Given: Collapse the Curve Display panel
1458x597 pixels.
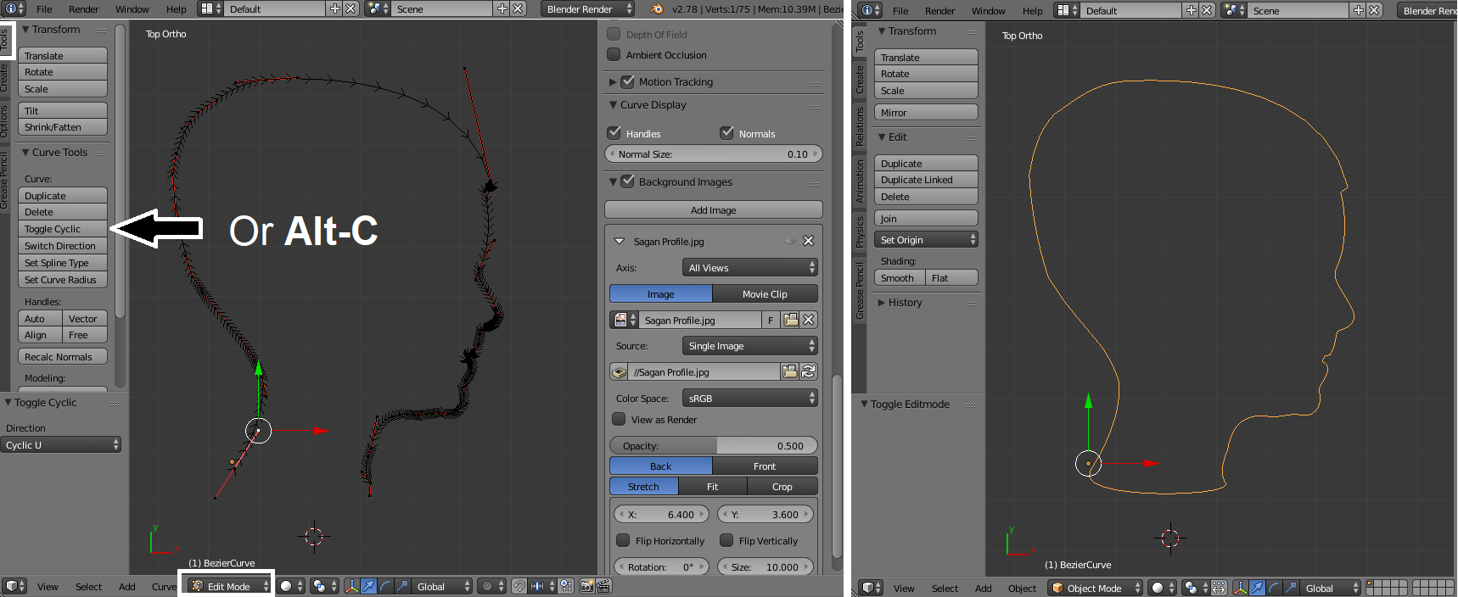Looking at the screenshot, I should click(x=614, y=104).
